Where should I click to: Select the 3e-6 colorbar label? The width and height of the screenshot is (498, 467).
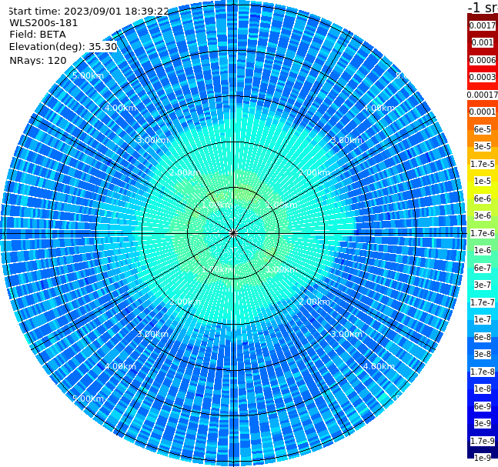point(483,215)
